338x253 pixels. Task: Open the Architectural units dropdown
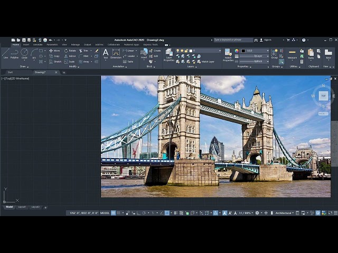(x=284, y=213)
